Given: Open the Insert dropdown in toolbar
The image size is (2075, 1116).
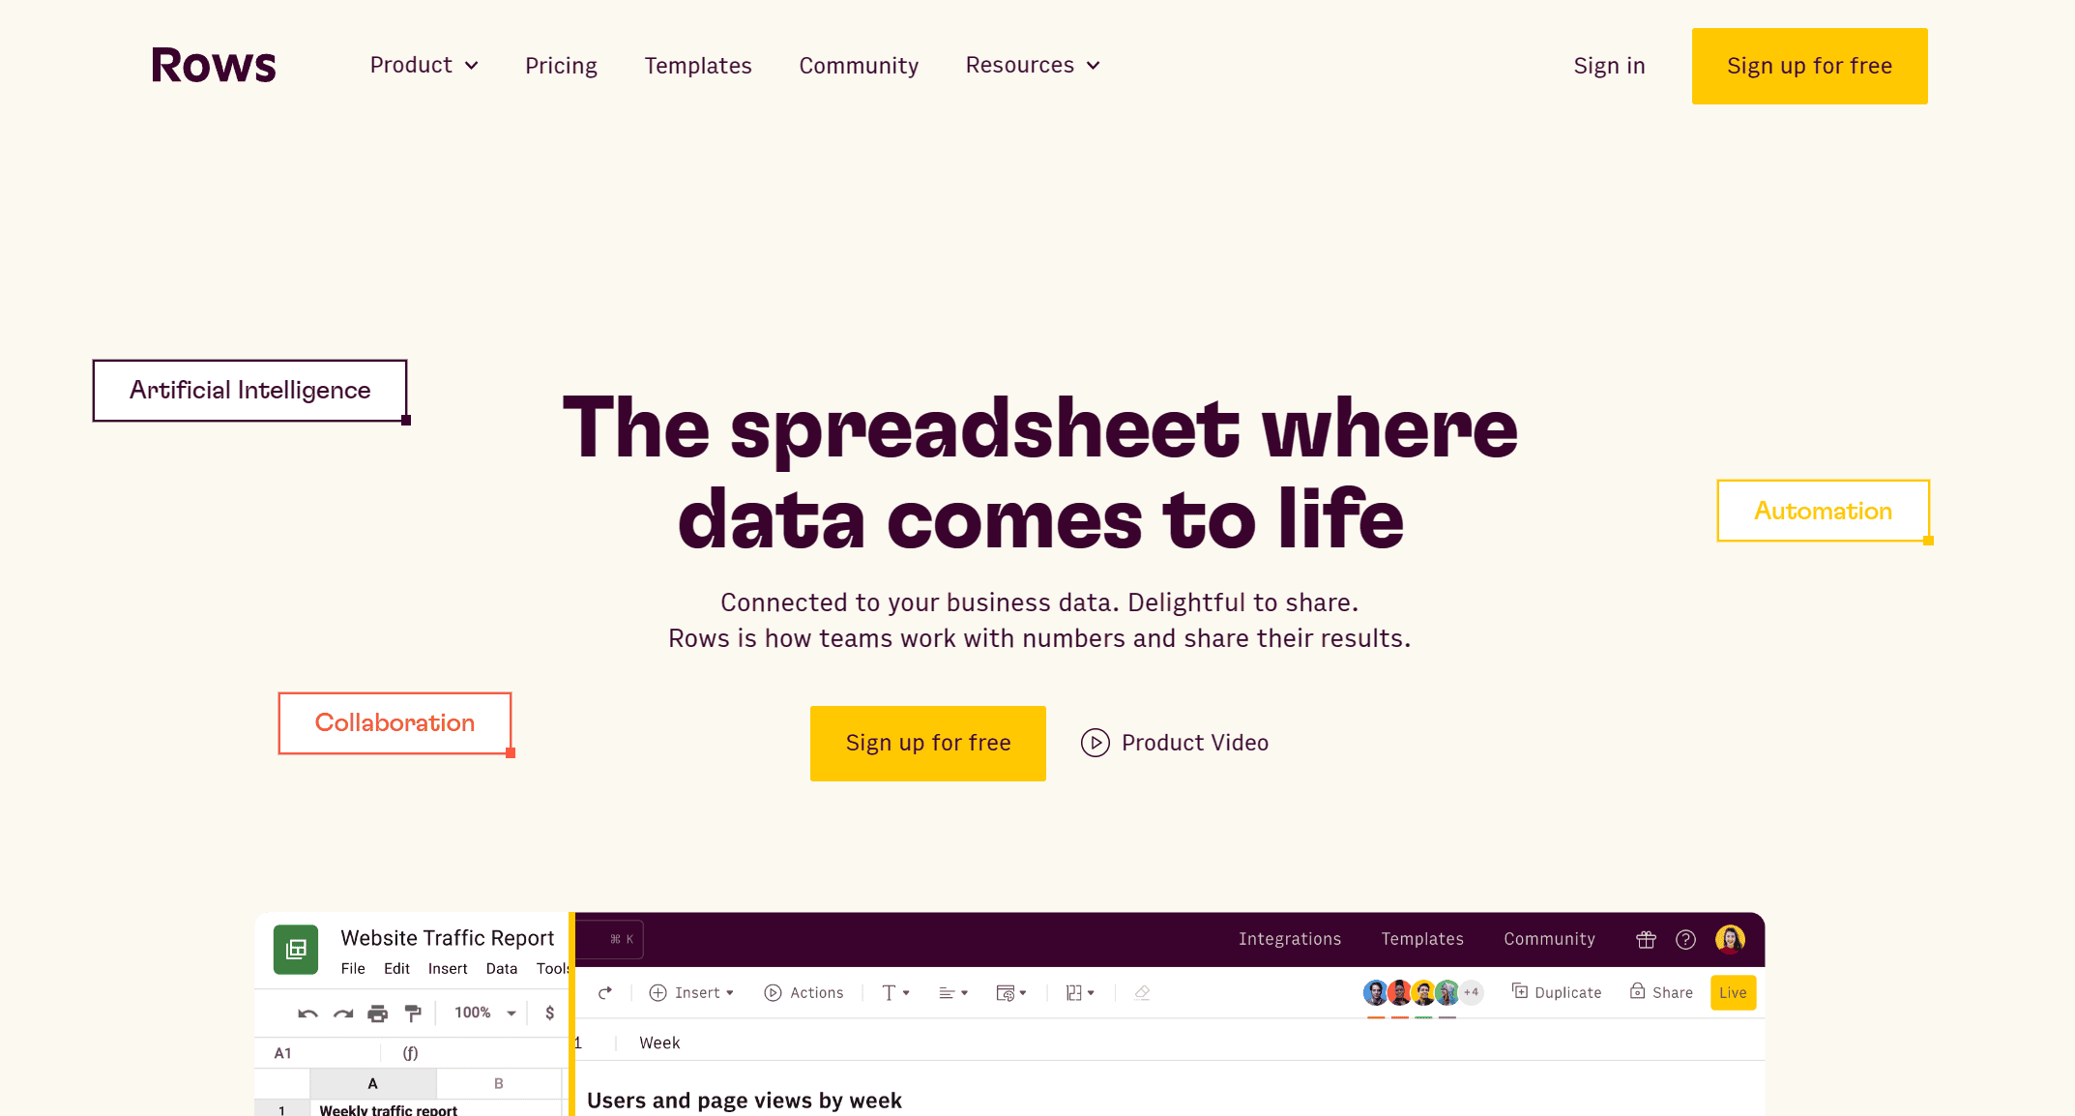Looking at the screenshot, I should click(691, 992).
